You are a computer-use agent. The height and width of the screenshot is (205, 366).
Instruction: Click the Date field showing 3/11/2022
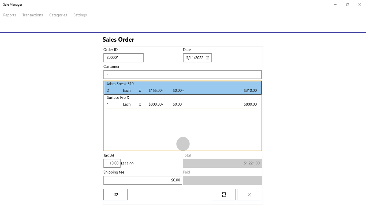tap(195, 58)
